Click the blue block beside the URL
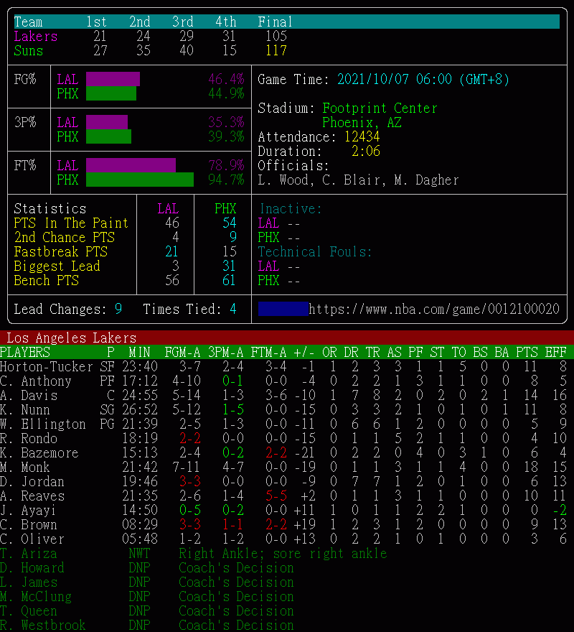574x632 pixels. 283,310
